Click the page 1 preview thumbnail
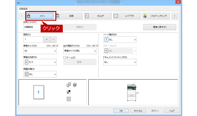This screenshot has height=116, width=197. 39,92
